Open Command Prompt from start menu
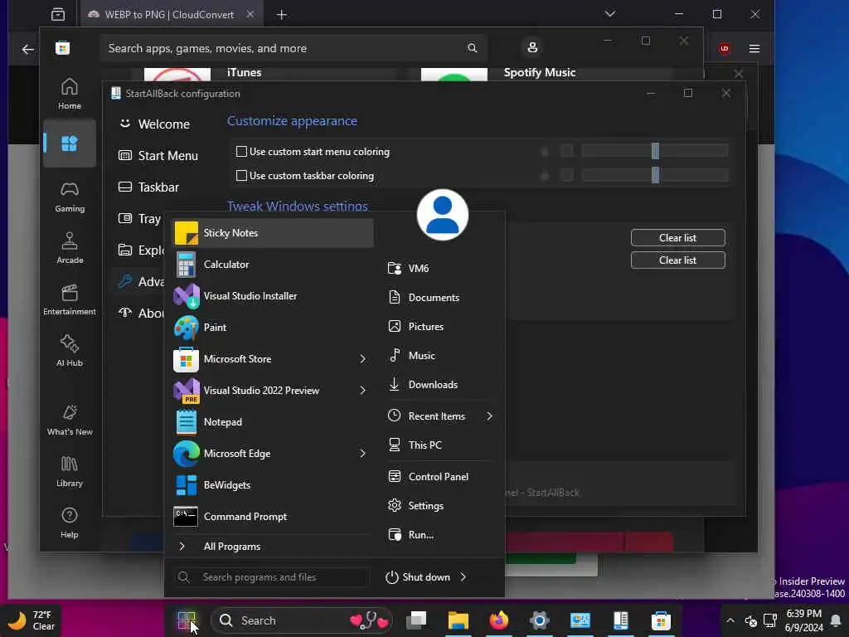 (x=273, y=516)
